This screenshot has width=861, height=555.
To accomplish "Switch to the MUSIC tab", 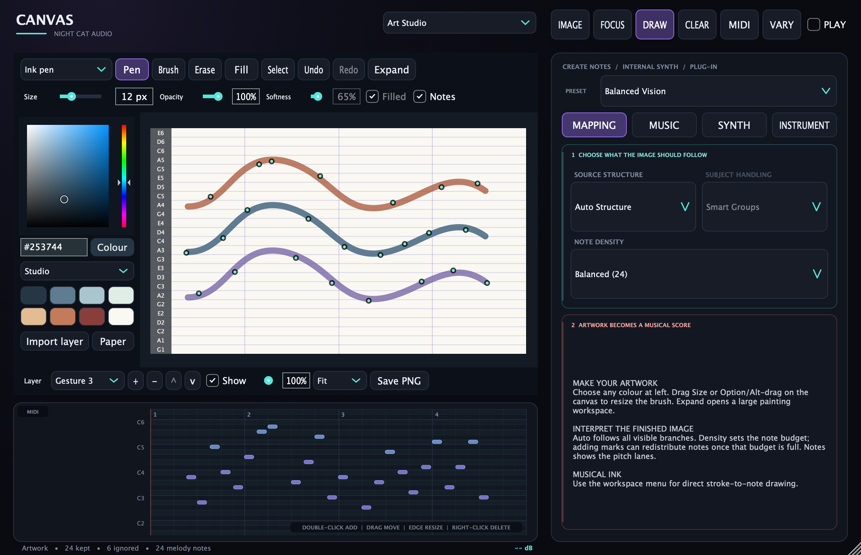I will pos(664,125).
